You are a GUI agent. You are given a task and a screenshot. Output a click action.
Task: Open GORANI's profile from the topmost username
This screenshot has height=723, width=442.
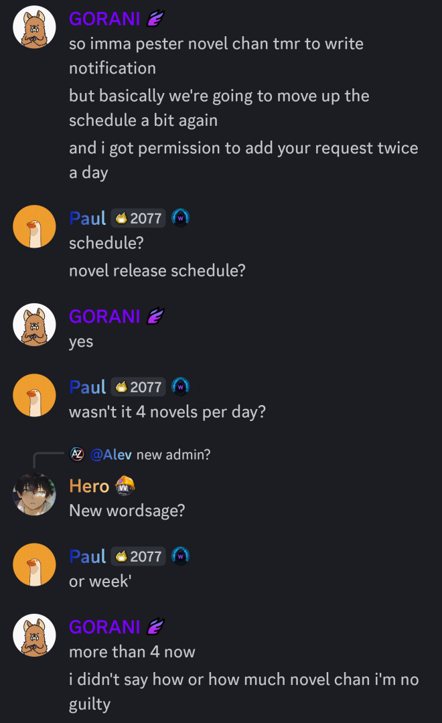pos(104,19)
